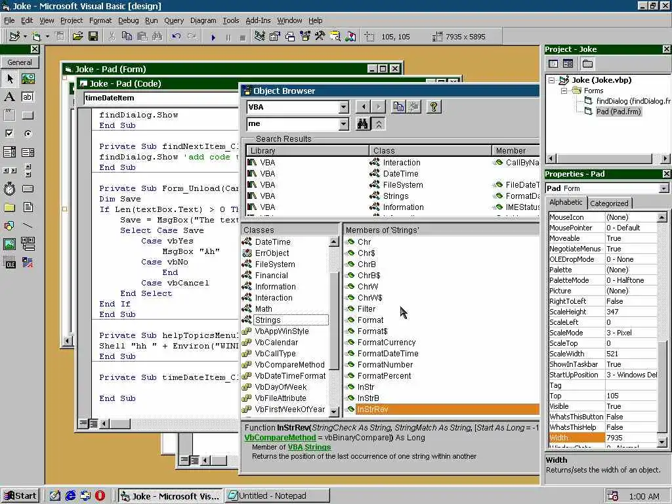
Task: Select the Math class in Classes list
Action: click(x=263, y=309)
